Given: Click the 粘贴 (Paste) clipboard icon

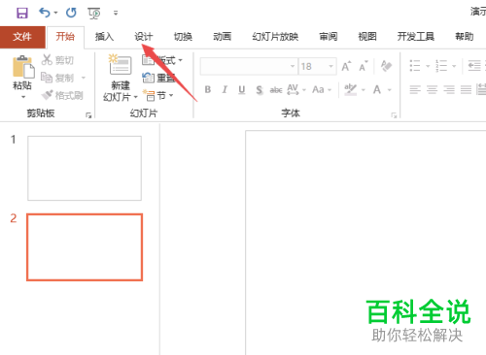Looking at the screenshot, I should click(23, 67).
